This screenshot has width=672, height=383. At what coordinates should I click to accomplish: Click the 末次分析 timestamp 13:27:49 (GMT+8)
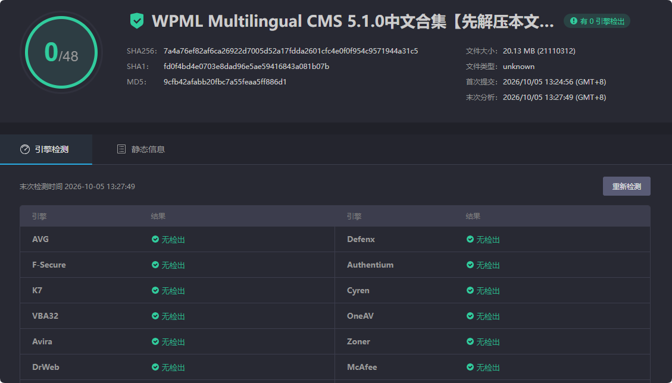(554, 98)
